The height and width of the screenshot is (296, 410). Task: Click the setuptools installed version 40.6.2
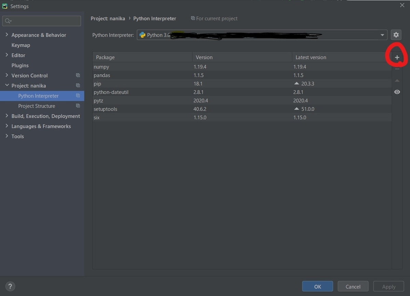200,109
